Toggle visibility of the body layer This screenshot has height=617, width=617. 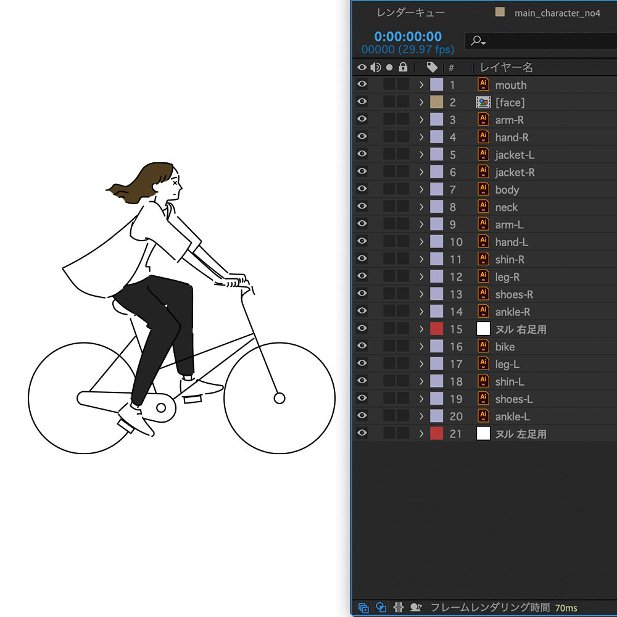tap(362, 189)
